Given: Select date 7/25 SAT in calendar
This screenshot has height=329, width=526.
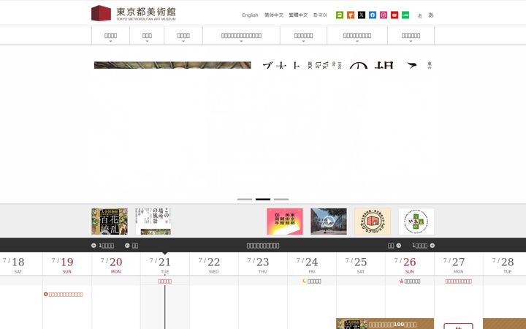Looking at the screenshot, I should click(361, 264).
